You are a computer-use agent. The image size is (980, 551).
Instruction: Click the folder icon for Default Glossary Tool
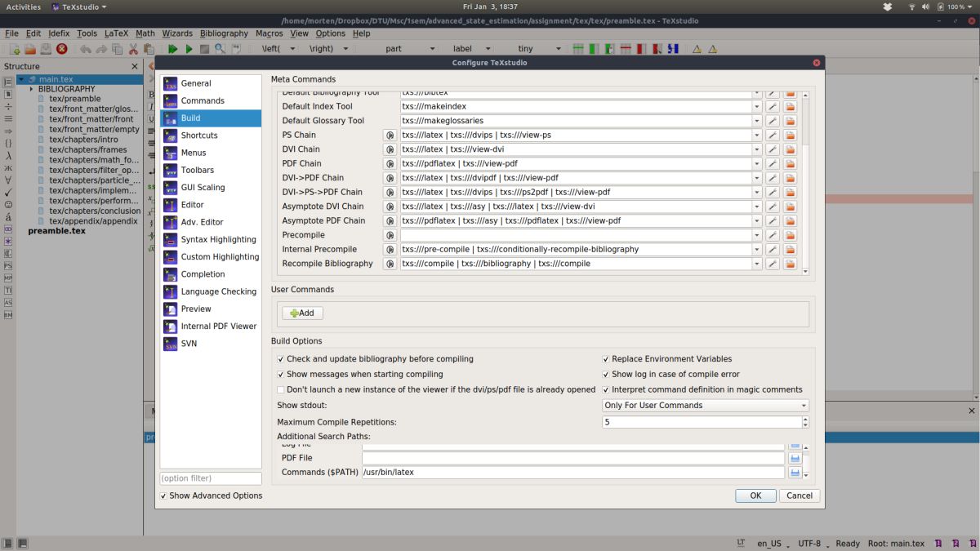point(790,121)
